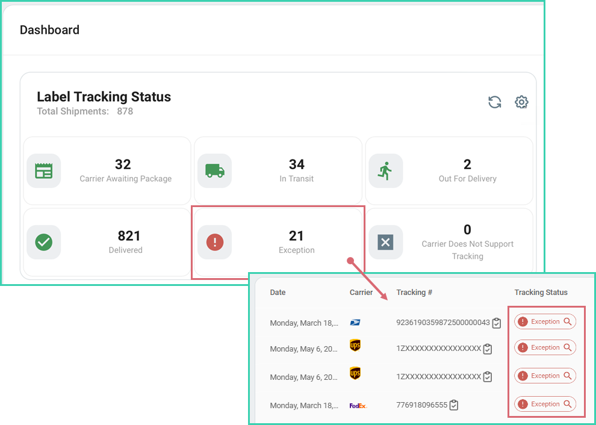Click Exception status button for FedEx shipment
The image size is (596, 425).
click(545, 404)
